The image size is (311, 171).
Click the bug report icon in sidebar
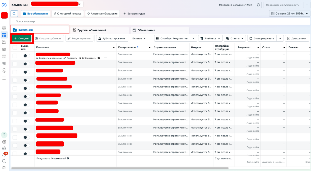tap(4, 167)
